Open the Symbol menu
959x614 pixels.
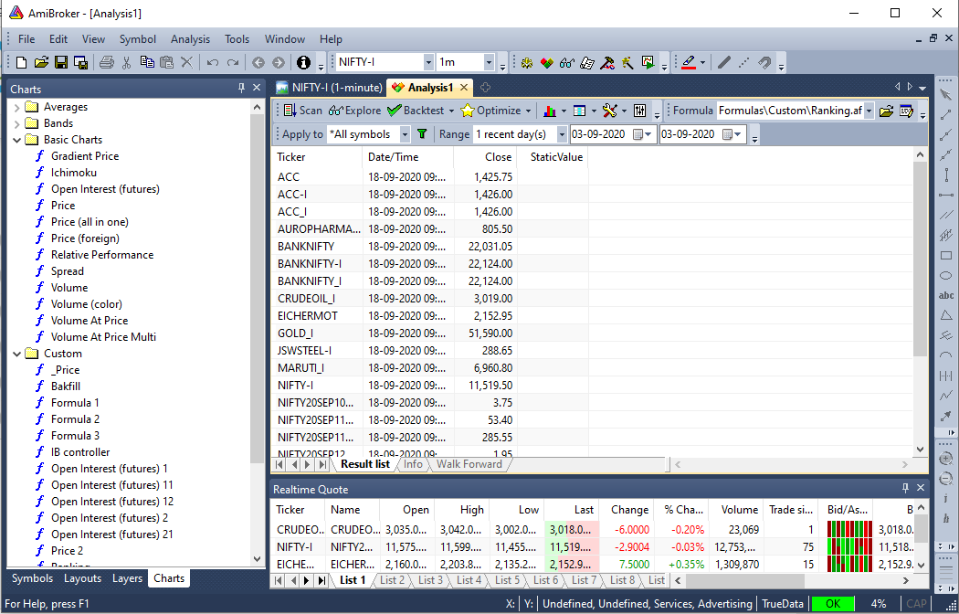[x=138, y=39]
